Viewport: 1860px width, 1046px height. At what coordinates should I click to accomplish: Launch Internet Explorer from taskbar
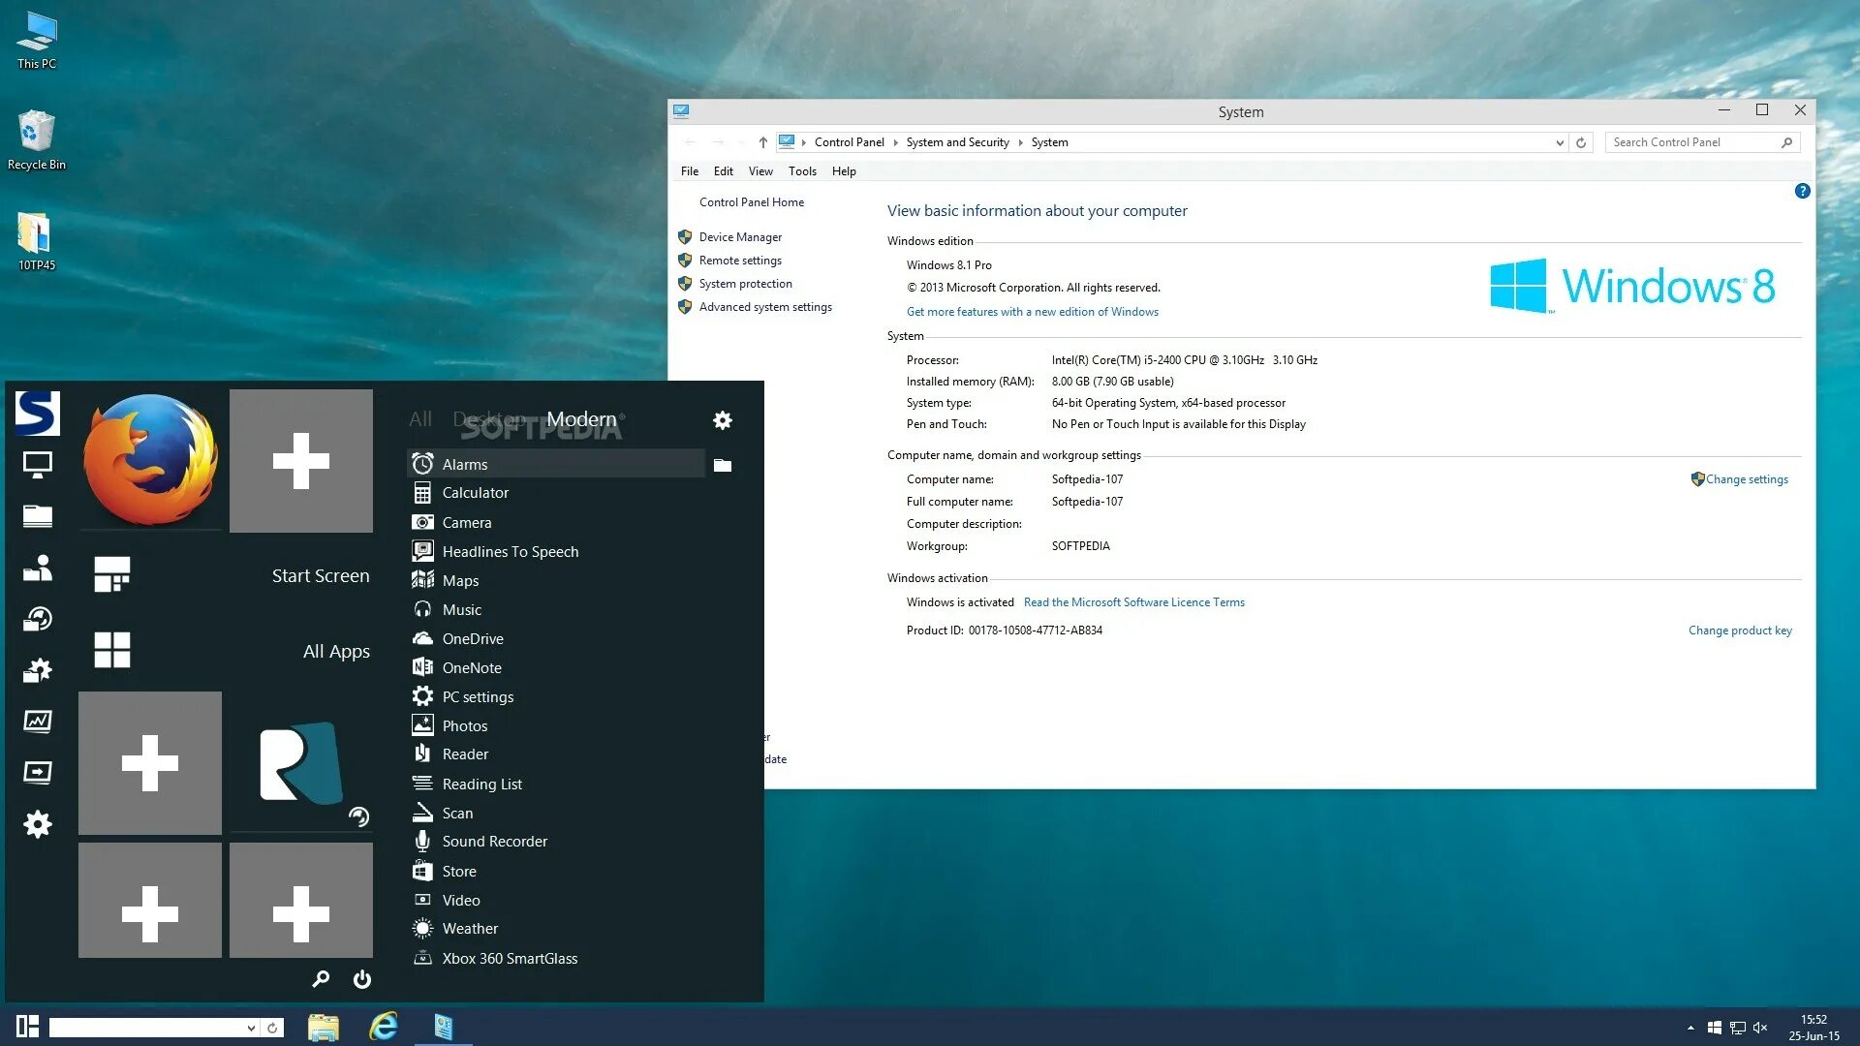[x=384, y=1027]
